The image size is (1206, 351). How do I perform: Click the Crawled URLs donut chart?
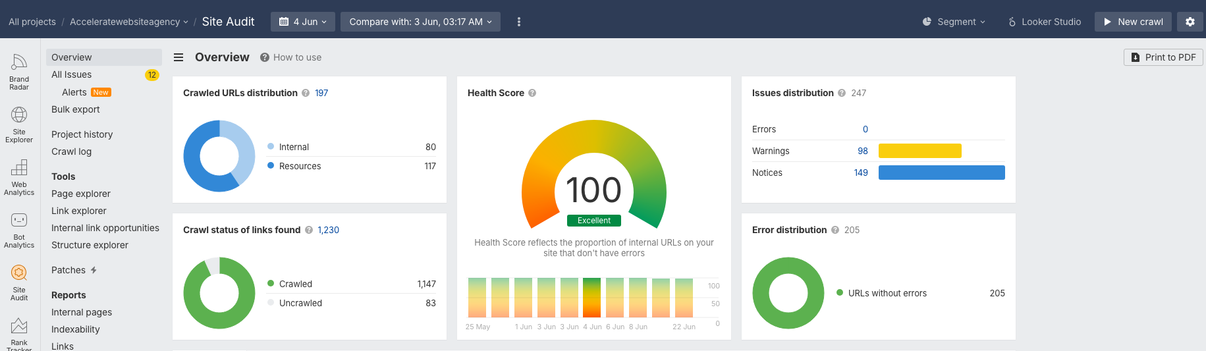point(219,156)
